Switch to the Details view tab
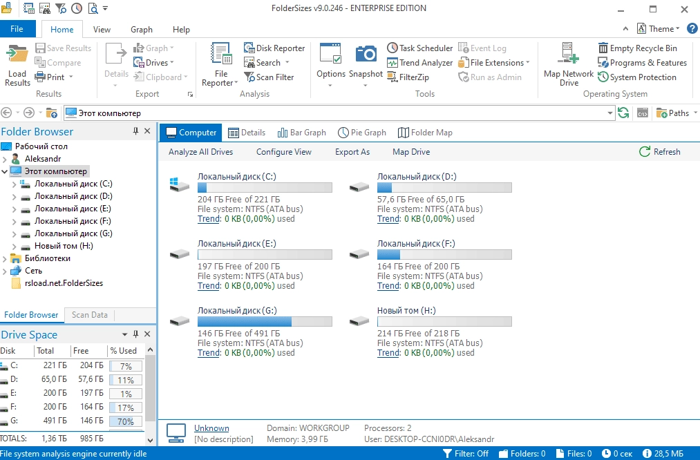The width and height of the screenshot is (700, 460). coord(247,133)
